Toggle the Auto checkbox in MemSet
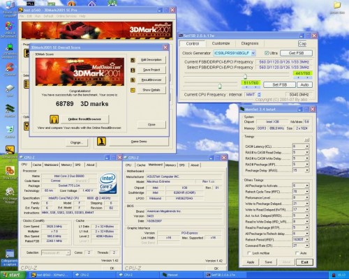This screenshot has width=349, height=279. (297, 253)
